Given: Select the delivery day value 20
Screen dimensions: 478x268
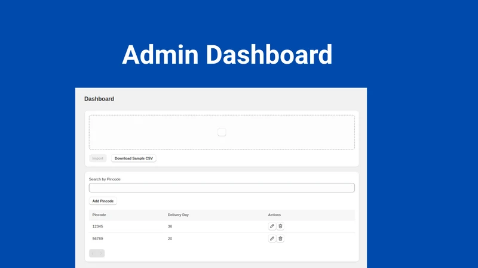Looking at the screenshot, I should [x=170, y=239].
